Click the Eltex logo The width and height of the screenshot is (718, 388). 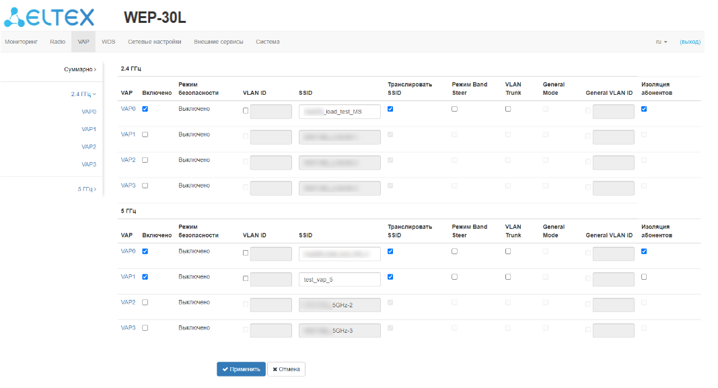pyautogui.click(x=49, y=17)
